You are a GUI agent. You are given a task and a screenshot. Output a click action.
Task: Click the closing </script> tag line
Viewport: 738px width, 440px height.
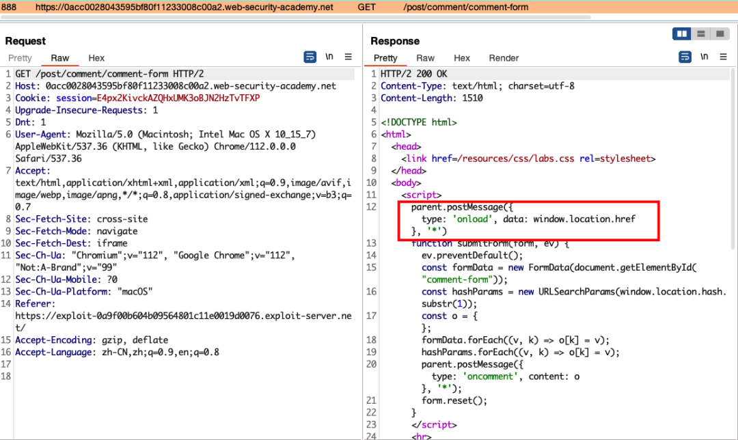pos(434,425)
